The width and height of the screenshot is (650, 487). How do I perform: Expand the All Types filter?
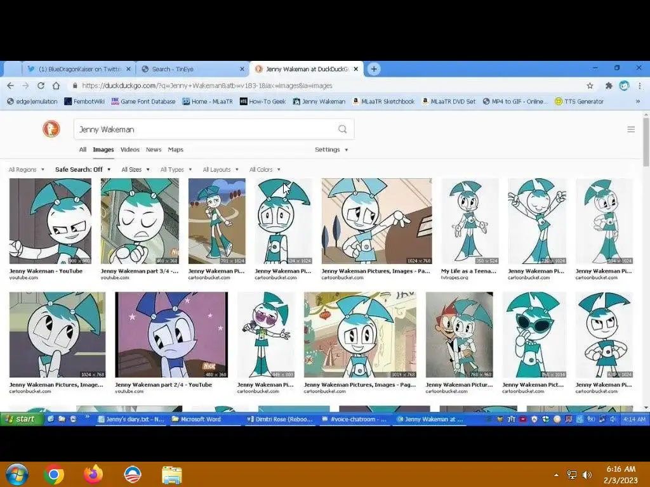(x=176, y=169)
